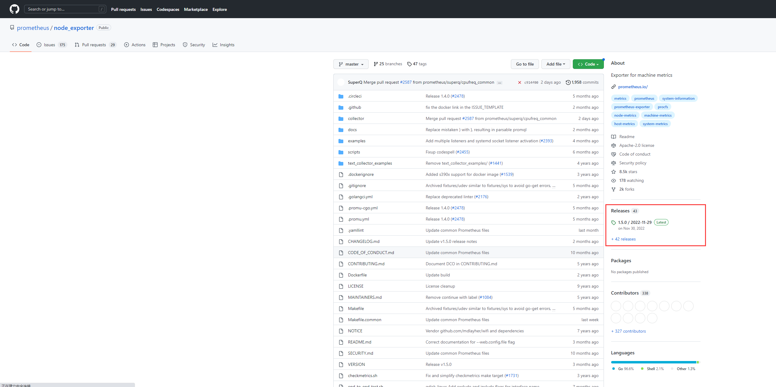The width and height of the screenshot is (776, 387).
Task: Click the repository icon beside prometheus
Action: 12,27
